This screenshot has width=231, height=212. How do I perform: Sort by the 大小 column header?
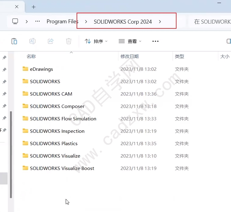225,56
